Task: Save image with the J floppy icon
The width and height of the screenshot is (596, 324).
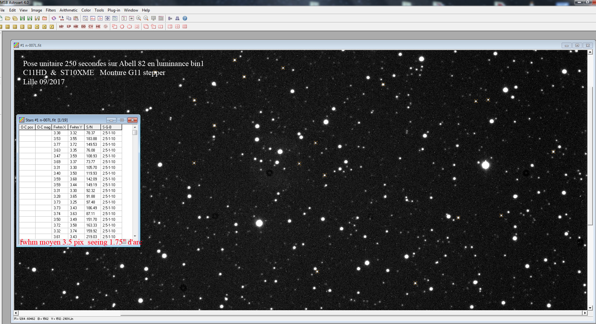Action: (37, 18)
